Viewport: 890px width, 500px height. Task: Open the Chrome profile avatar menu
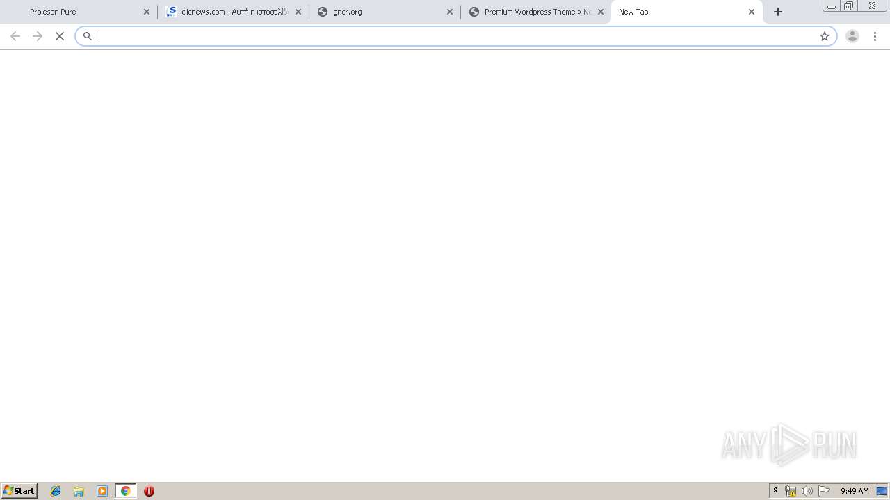(852, 36)
